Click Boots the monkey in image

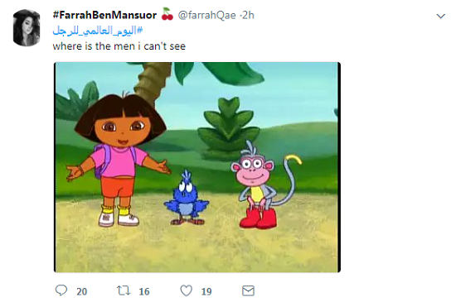[262, 185]
